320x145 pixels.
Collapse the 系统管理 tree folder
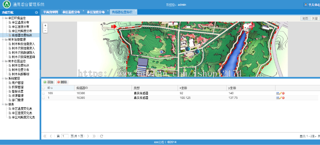click(x=3, y=79)
